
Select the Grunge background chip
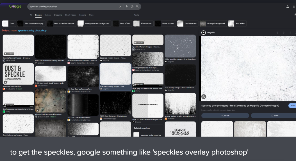[x=213, y=24]
